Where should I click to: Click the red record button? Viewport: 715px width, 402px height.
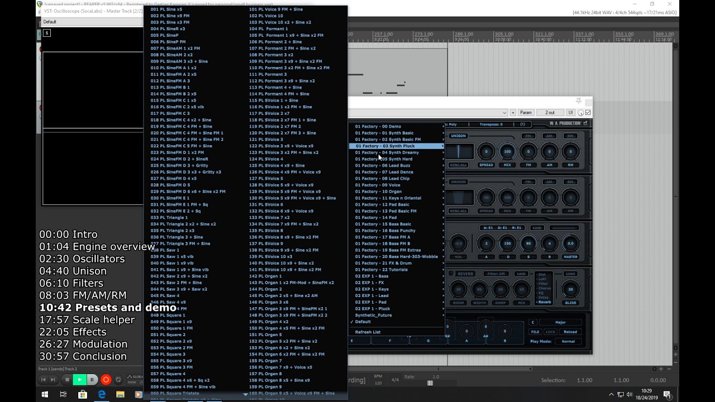coord(106,380)
